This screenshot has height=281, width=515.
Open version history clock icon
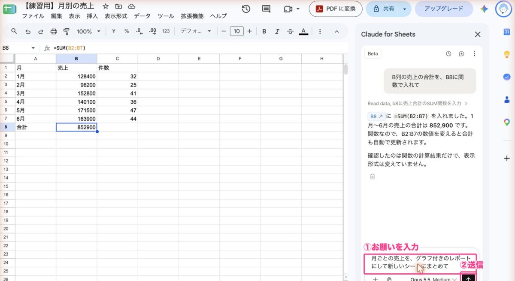point(246,9)
